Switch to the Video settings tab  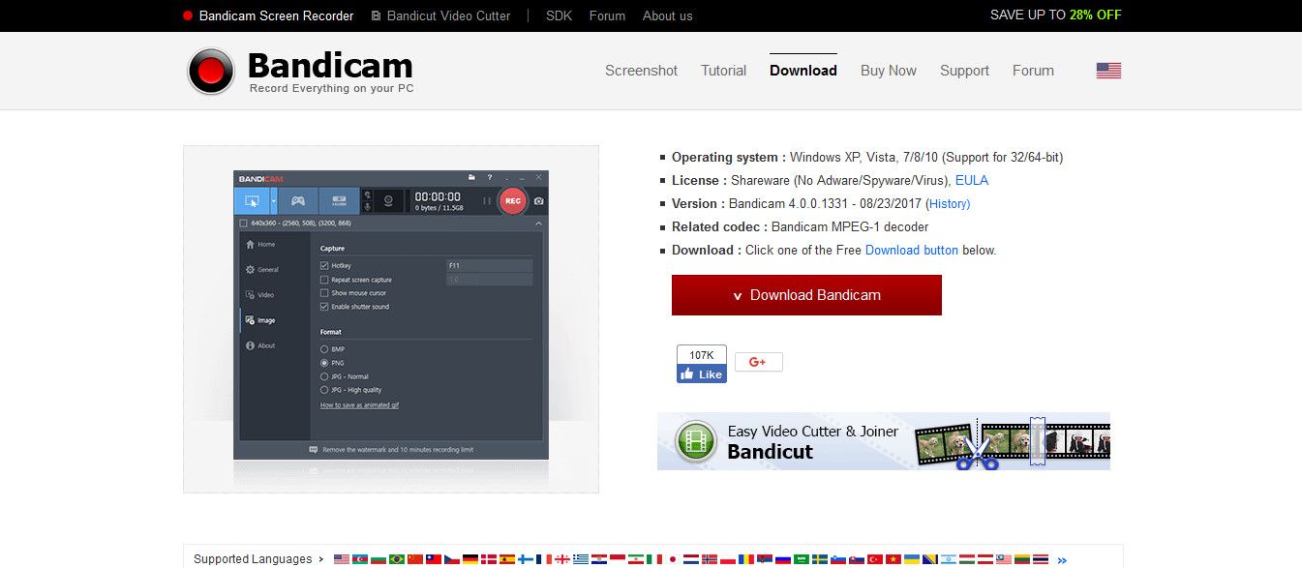(x=265, y=295)
